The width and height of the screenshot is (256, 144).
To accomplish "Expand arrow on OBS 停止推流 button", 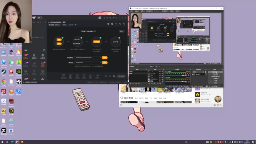I will [x=221, y=72].
